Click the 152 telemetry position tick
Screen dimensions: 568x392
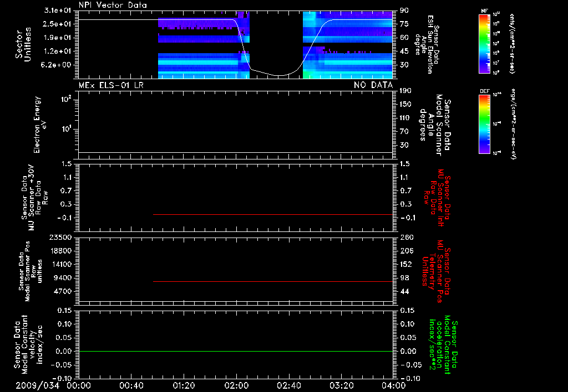tap(405, 265)
